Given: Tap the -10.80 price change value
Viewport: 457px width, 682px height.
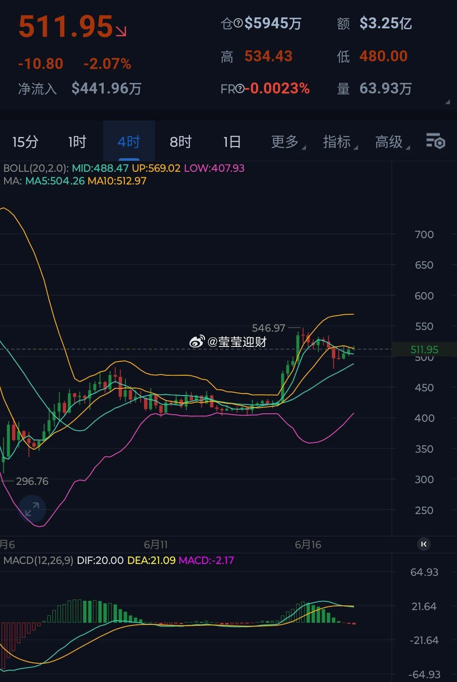Looking at the screenshot, I should click(41, 64).
